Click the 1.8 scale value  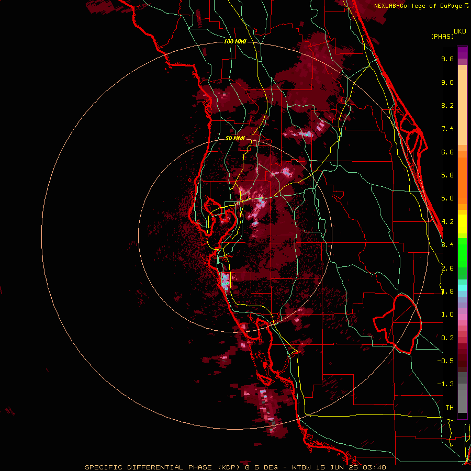point(447,291)
